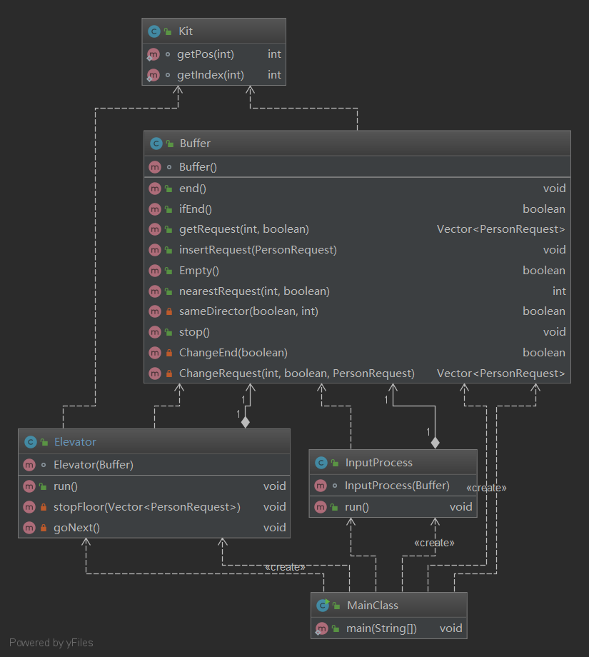Click the int return type of nearestRequest
The height and width of the screenshot is (657, 589).
tap(559, 291)
